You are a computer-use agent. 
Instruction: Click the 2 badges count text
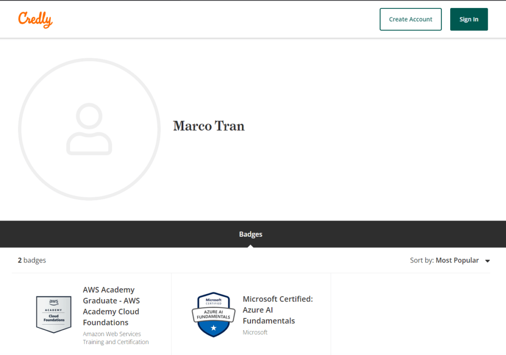(x=32, y=260)
